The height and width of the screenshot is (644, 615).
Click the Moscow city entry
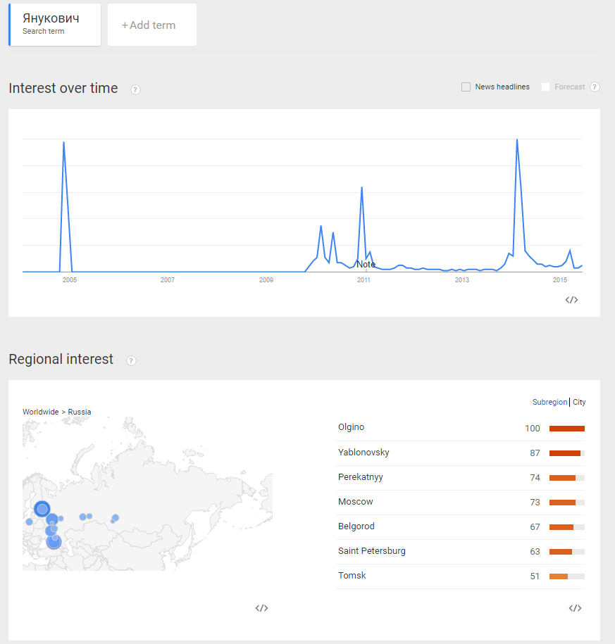356,502
